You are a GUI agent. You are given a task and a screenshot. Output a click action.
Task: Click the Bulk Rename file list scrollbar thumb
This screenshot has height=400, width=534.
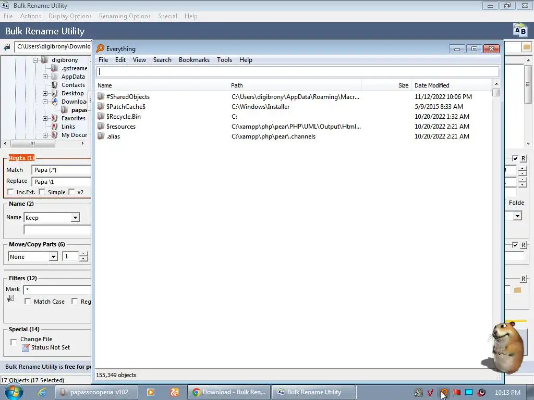pyautogui.click(x=528, y=84)
